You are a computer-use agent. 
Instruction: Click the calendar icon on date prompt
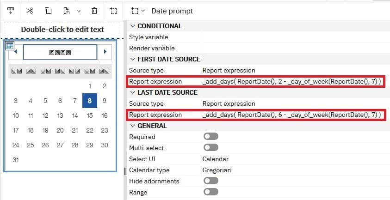click(x=10, y=45)
